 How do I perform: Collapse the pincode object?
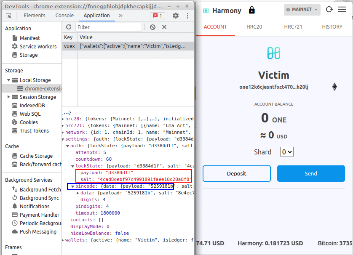coord(72,186)
